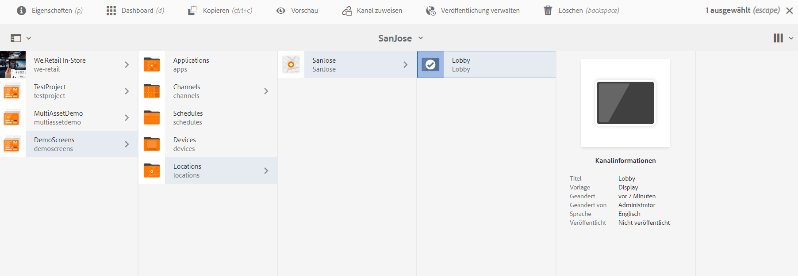Uncheck the Lobby channel checkbox
The width and height of the screenshot is (798, 276).
[430, 65]
